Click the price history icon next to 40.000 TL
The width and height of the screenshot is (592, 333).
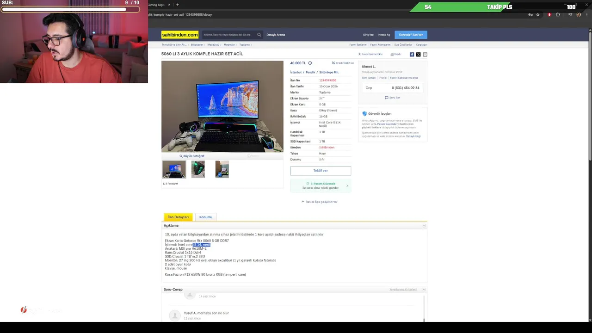coord(310,63)
